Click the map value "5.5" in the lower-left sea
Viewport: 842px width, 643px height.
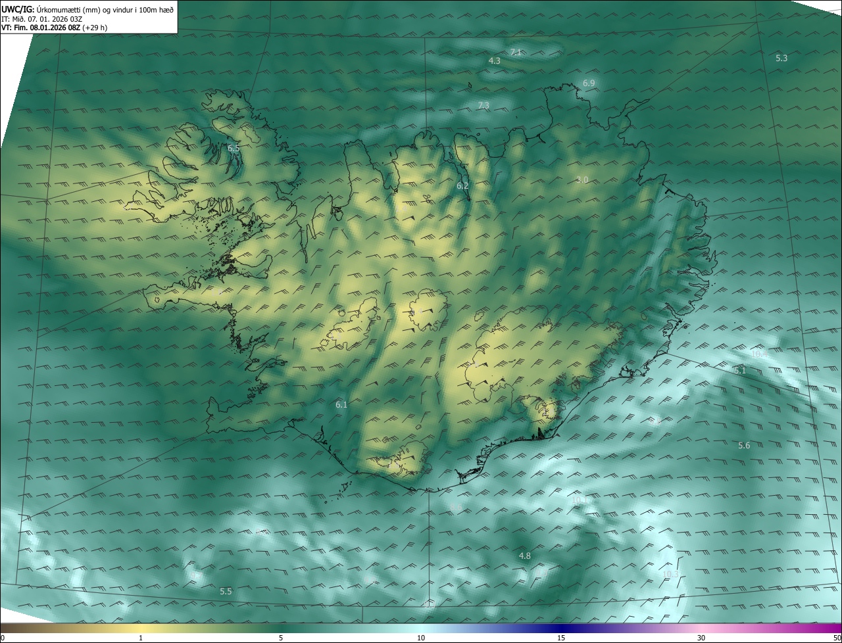tap(226, 592)
